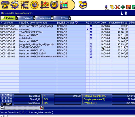Select row 'errteteterter'

click(26, 38)
